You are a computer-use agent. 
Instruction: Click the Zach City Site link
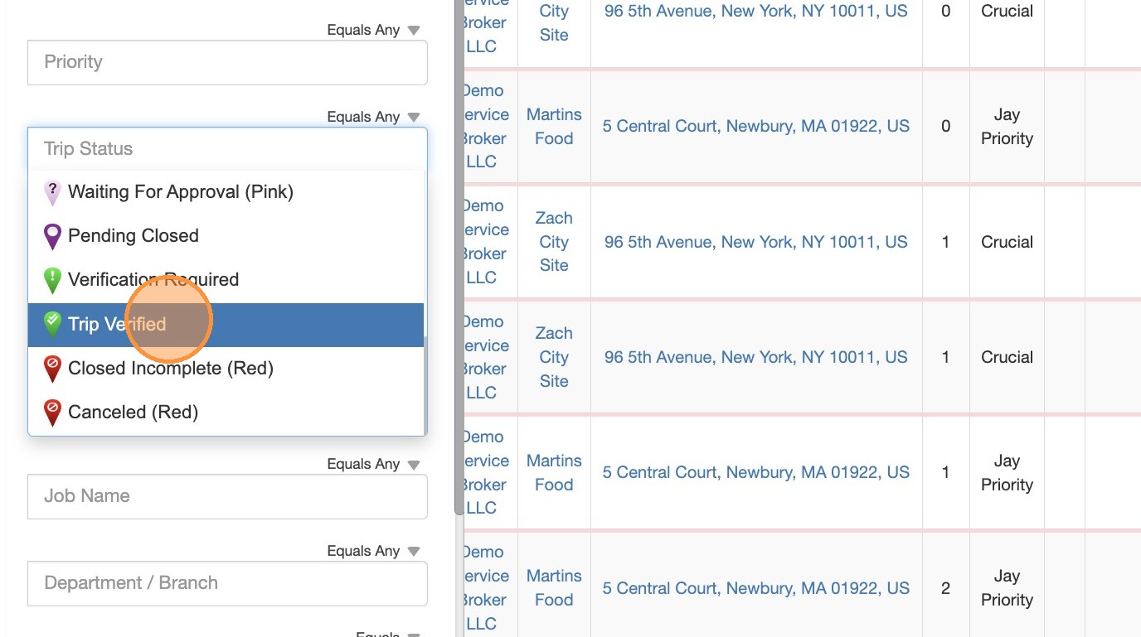tap(554, 242)
